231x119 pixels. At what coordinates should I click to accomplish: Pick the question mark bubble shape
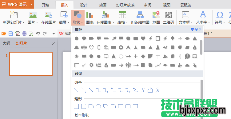pos(187,56)
